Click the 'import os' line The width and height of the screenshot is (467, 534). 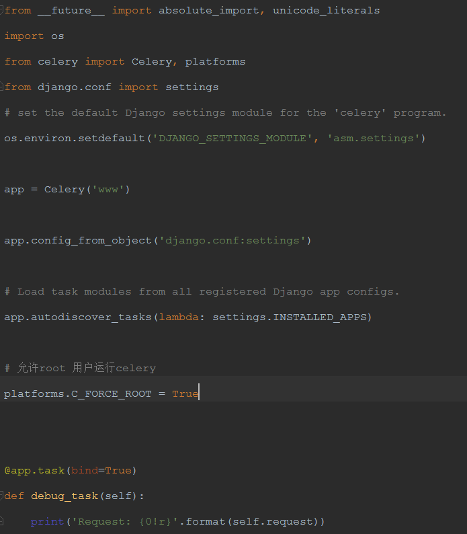[x=34, y=36]
